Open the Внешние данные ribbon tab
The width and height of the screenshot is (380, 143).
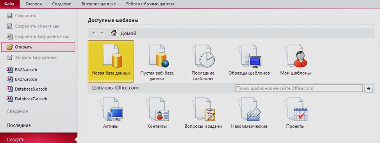(x=99, y=4)
